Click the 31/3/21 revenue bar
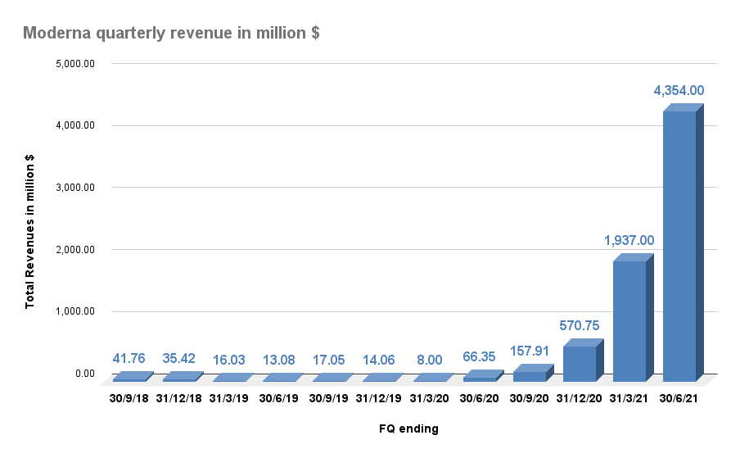This screenshot has width=740, height=458. (x=629, y=321)
